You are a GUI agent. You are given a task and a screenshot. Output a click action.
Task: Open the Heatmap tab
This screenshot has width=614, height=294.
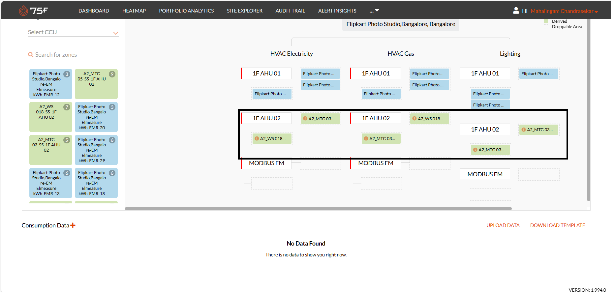pos(134,11)
